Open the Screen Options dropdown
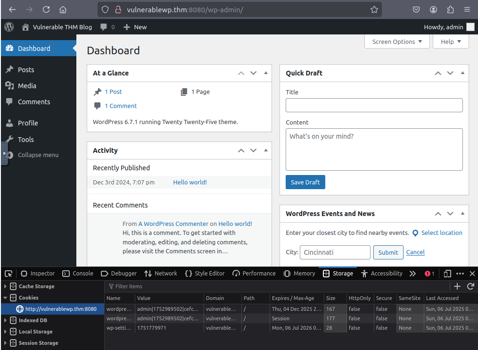 pos(397,42)
